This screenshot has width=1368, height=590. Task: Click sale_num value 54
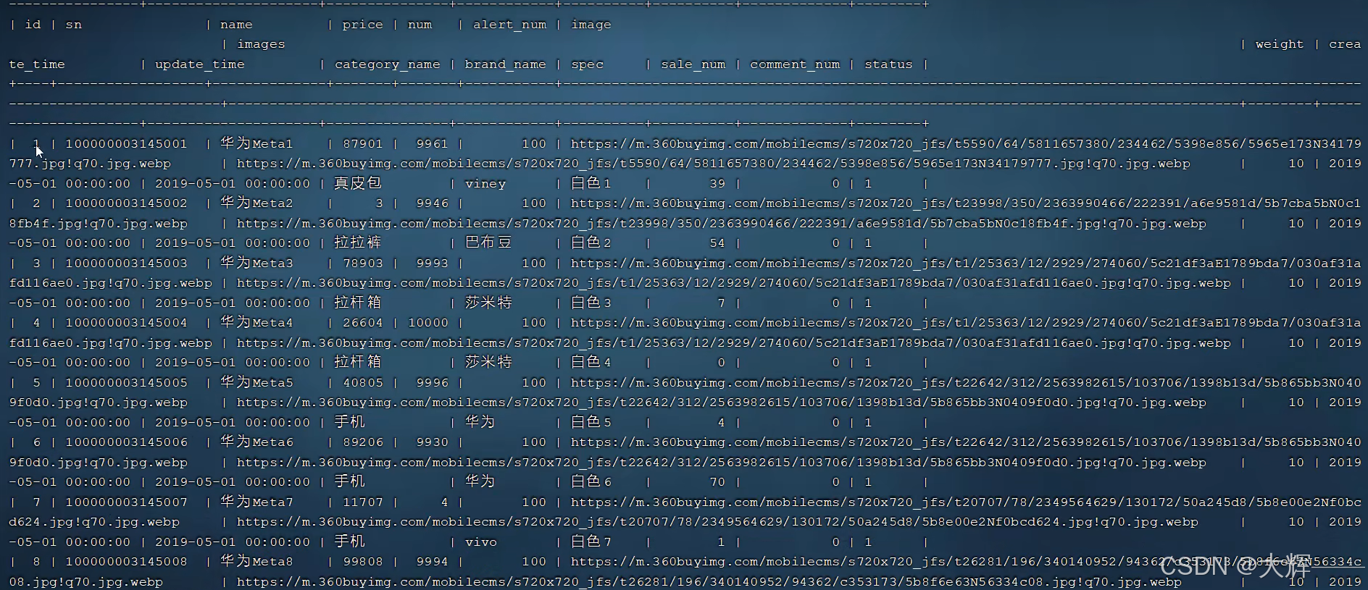717,243
